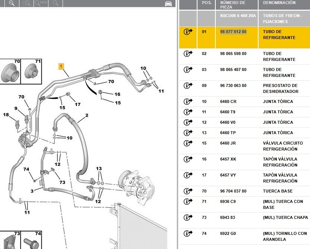The height and width of the screenshot is (249, 310).
Task: Open thumbnail 74 bolt image
Action: click(31, 240)
